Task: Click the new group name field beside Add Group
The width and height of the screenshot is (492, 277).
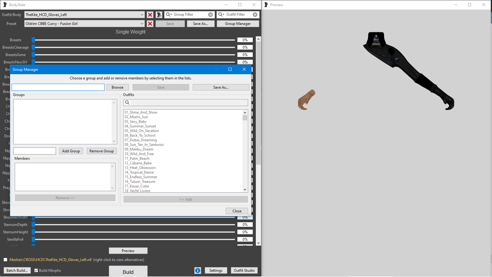Action: (x=35, y=151)
